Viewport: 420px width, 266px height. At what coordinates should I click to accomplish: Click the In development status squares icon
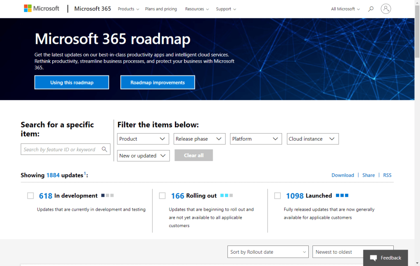(108, 196)
